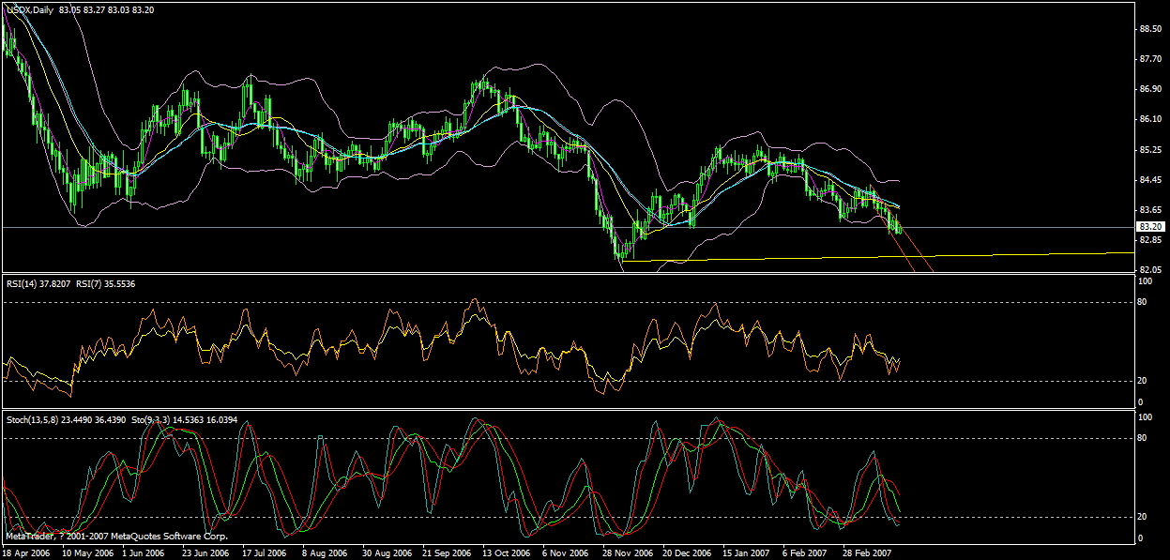Click the MetaTrader copyright text
The image size is (1170, 560).
[116, 537]
